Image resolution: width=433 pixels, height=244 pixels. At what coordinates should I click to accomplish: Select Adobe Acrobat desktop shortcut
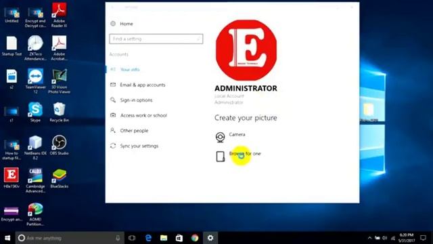coord(59,47)
